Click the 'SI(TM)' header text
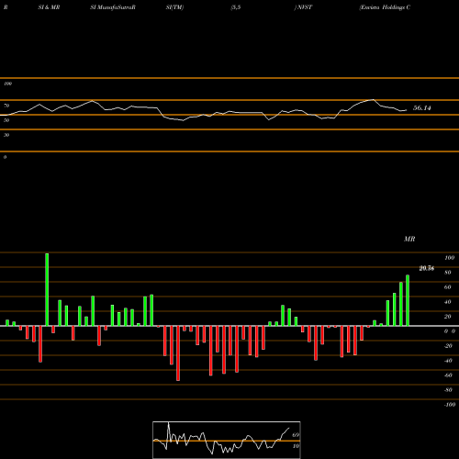This screenshot has height=459, width=459. [174, 7]
